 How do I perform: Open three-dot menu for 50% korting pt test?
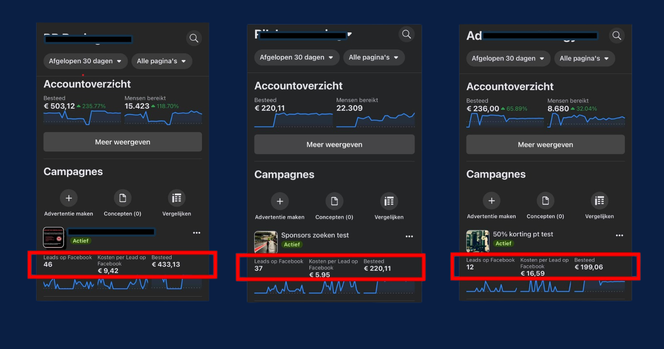click(x=619, y=235)
